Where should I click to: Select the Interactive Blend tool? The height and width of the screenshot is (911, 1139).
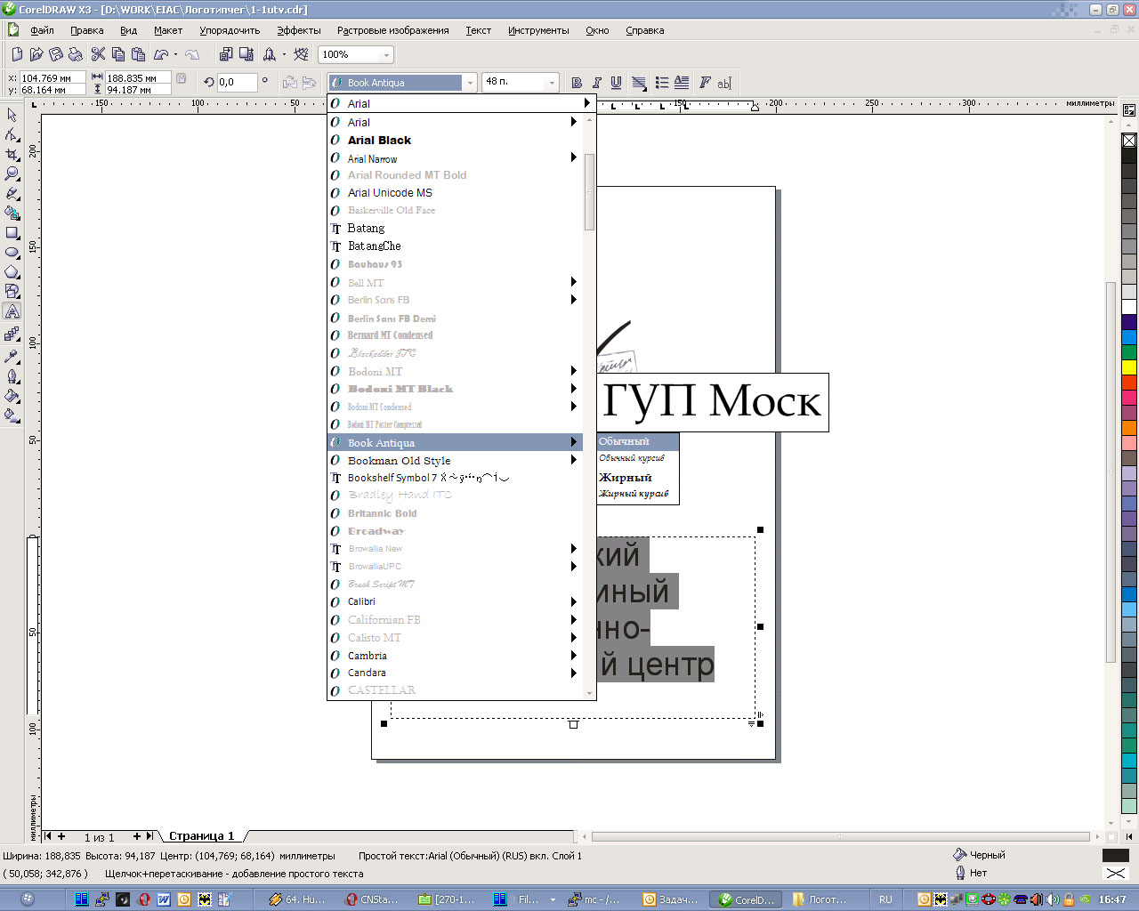(12, 334)
